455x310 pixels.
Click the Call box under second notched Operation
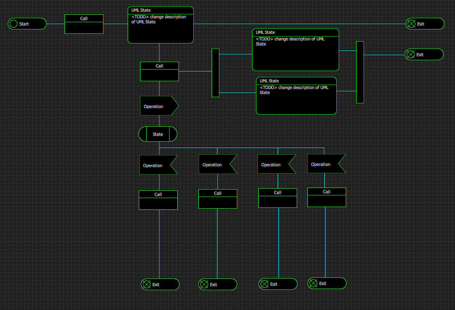[x=218, y=199]
